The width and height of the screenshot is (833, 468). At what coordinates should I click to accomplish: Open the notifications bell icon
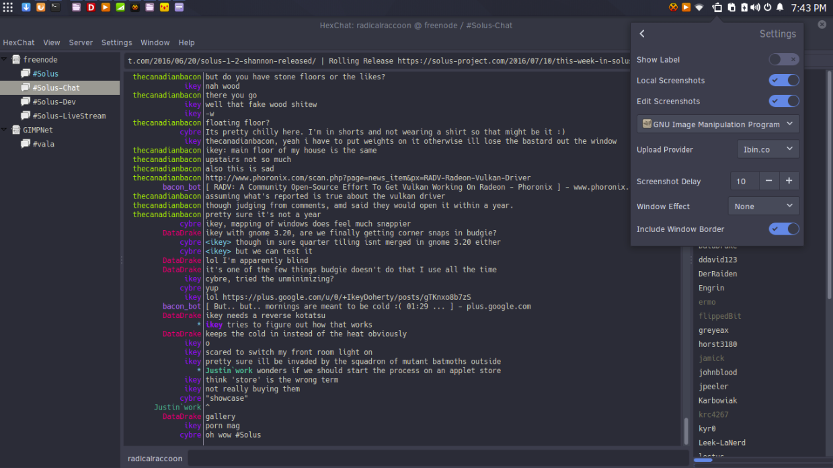point(780,7)
